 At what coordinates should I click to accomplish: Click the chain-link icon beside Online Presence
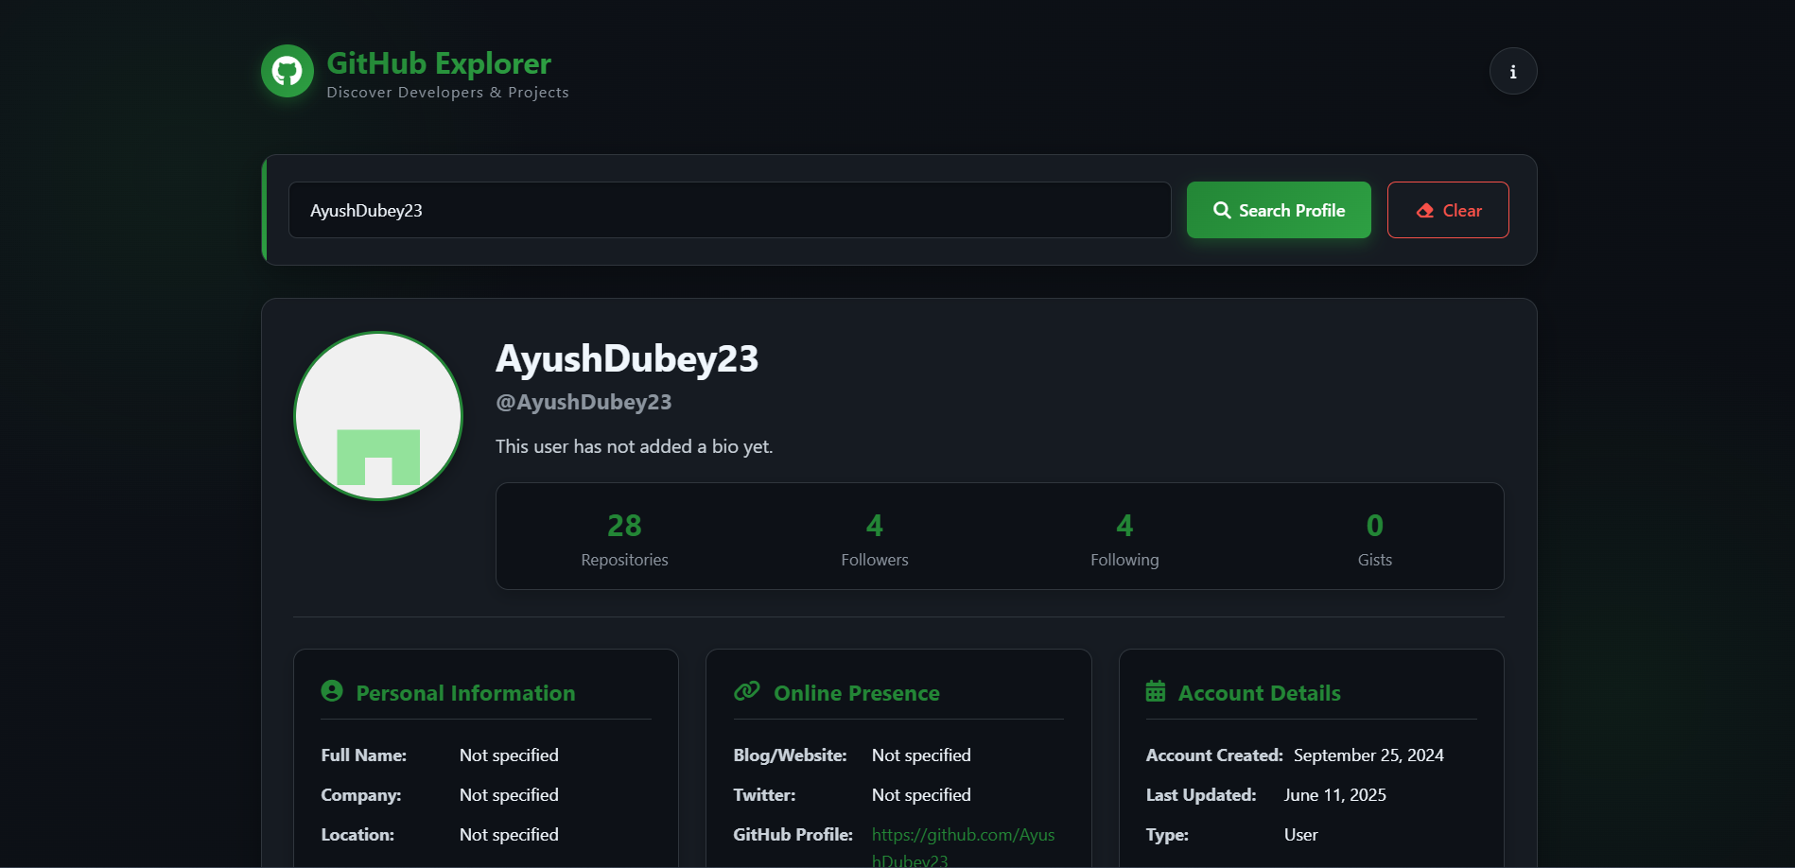747,691
